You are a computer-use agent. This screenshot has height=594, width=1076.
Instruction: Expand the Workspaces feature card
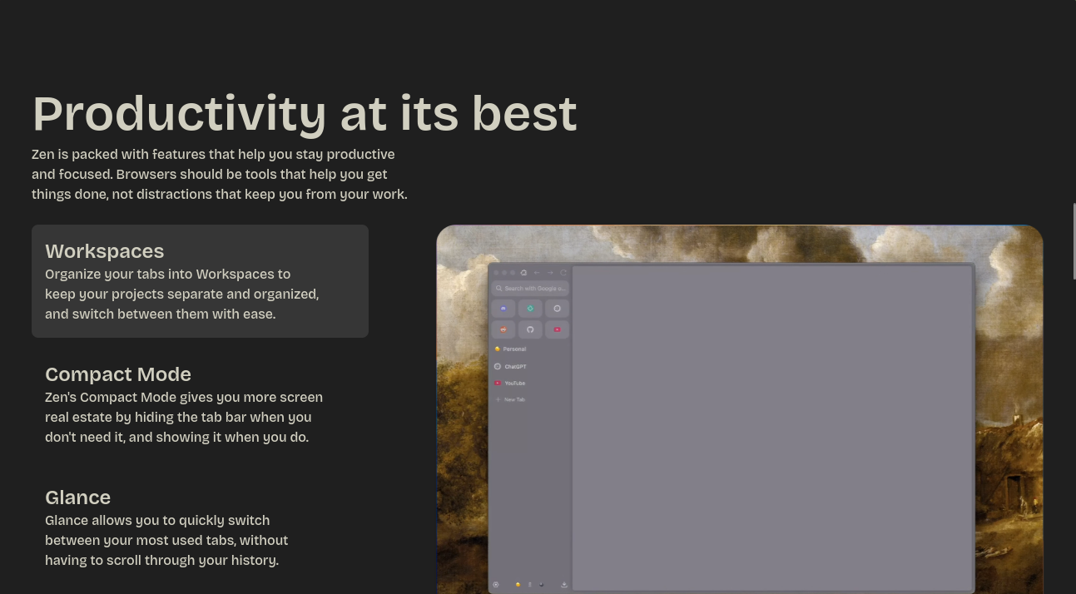pos(200,281)
